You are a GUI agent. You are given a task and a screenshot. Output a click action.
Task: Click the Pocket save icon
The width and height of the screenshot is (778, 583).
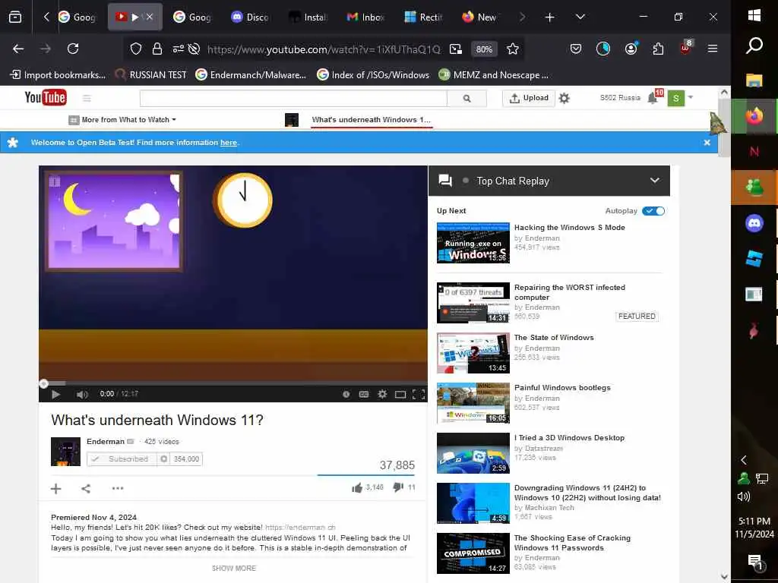[x=576, y=49]
